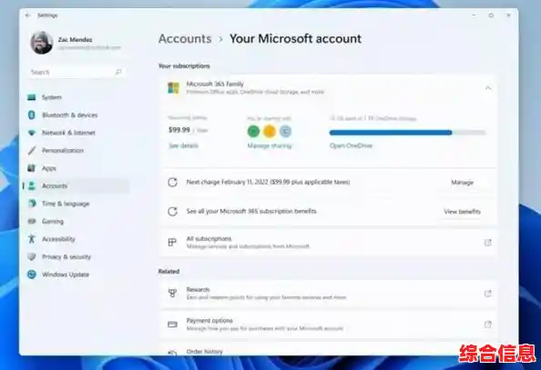Click the Payment options card icon
The width and height of the screenshot is (541, 370).
click(x=172, y=325)
